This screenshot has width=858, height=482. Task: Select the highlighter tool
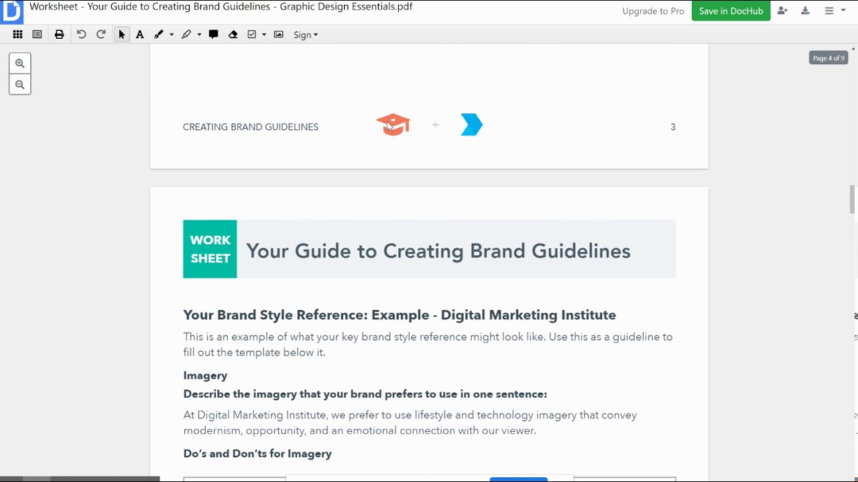(x=186, y=35)
